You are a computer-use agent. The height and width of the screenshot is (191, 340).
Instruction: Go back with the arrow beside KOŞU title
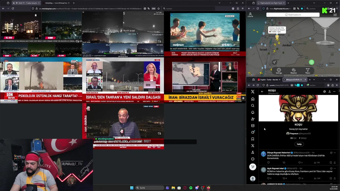(x=262, y=92)
